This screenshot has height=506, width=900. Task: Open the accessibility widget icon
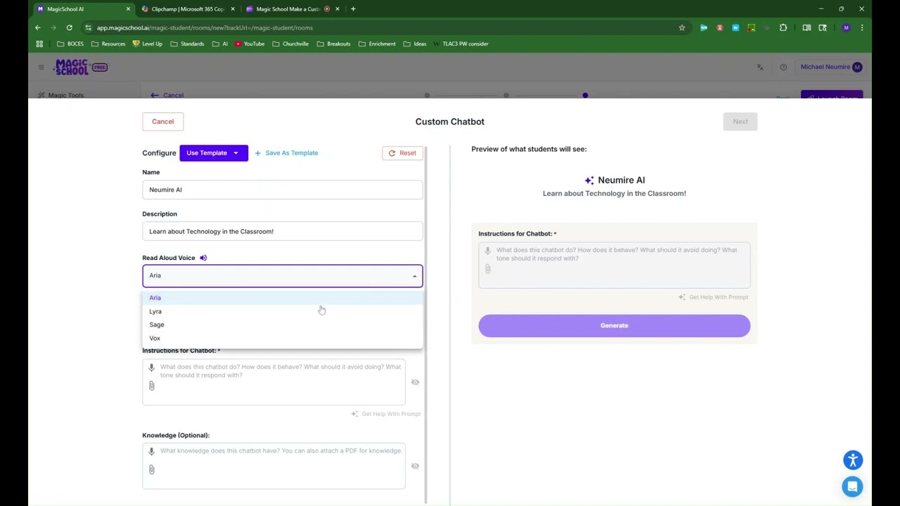(853, 460)
